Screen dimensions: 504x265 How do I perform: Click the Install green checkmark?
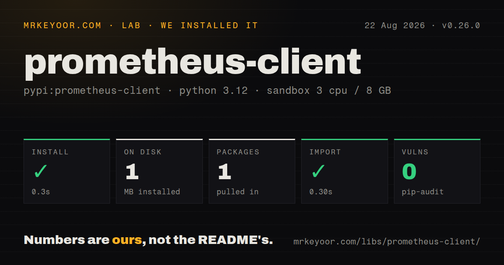click(x=41, y=171)
